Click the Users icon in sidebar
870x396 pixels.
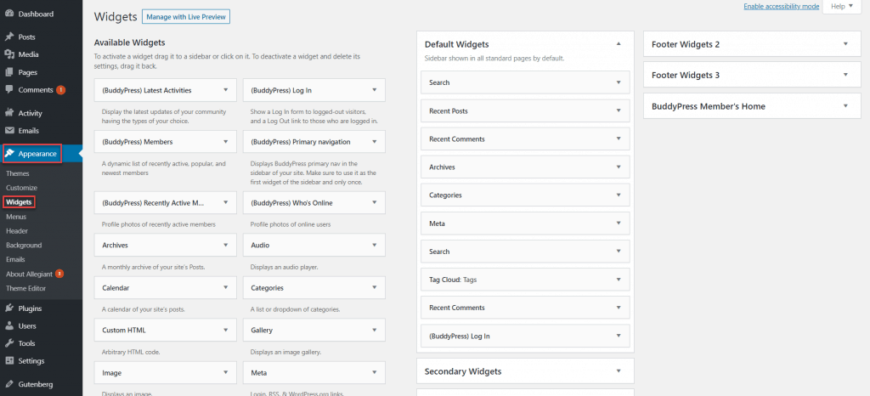9,325
